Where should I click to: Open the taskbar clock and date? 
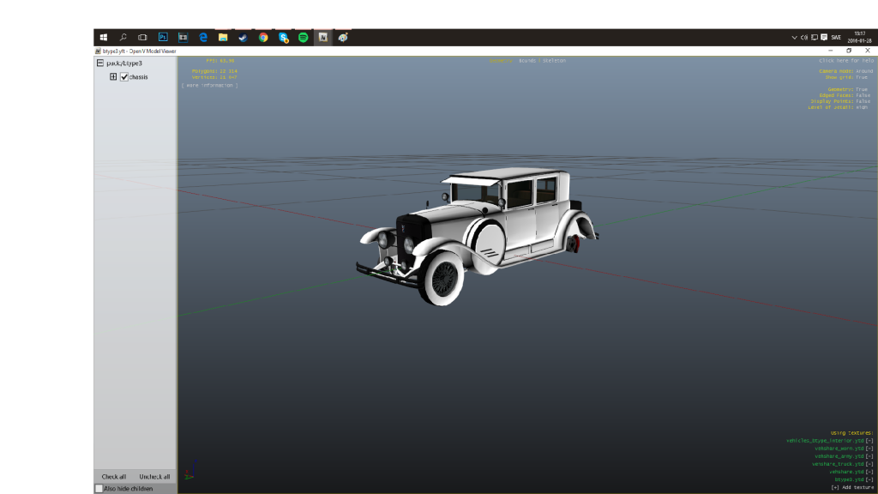[x=859, y=38]
